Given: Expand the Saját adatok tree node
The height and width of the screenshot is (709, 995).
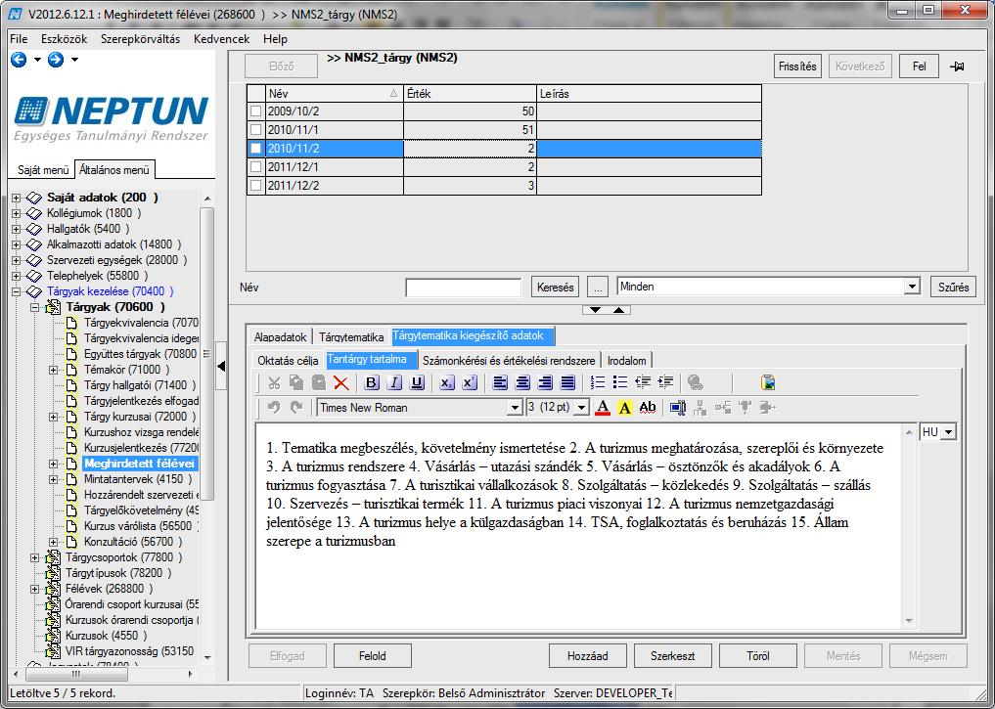Looking at the screenshot, I should point(16,198).
